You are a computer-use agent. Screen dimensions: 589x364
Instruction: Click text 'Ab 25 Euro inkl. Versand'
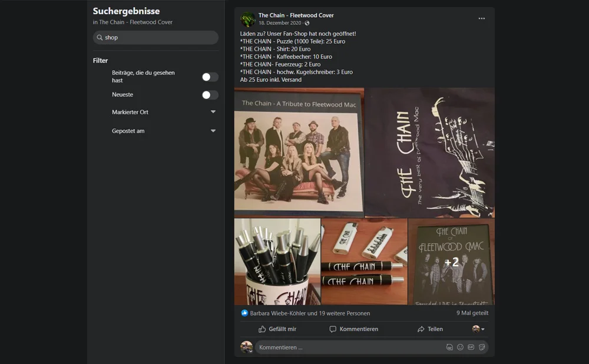pos(271,80)
